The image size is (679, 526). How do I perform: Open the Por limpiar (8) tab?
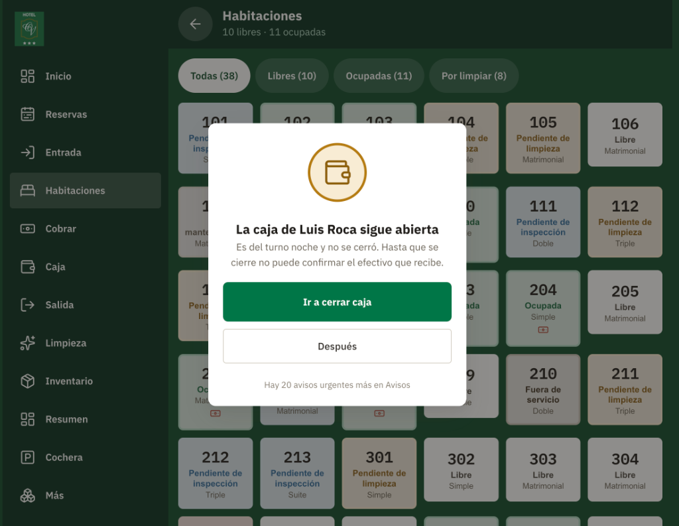coord(473,76)
